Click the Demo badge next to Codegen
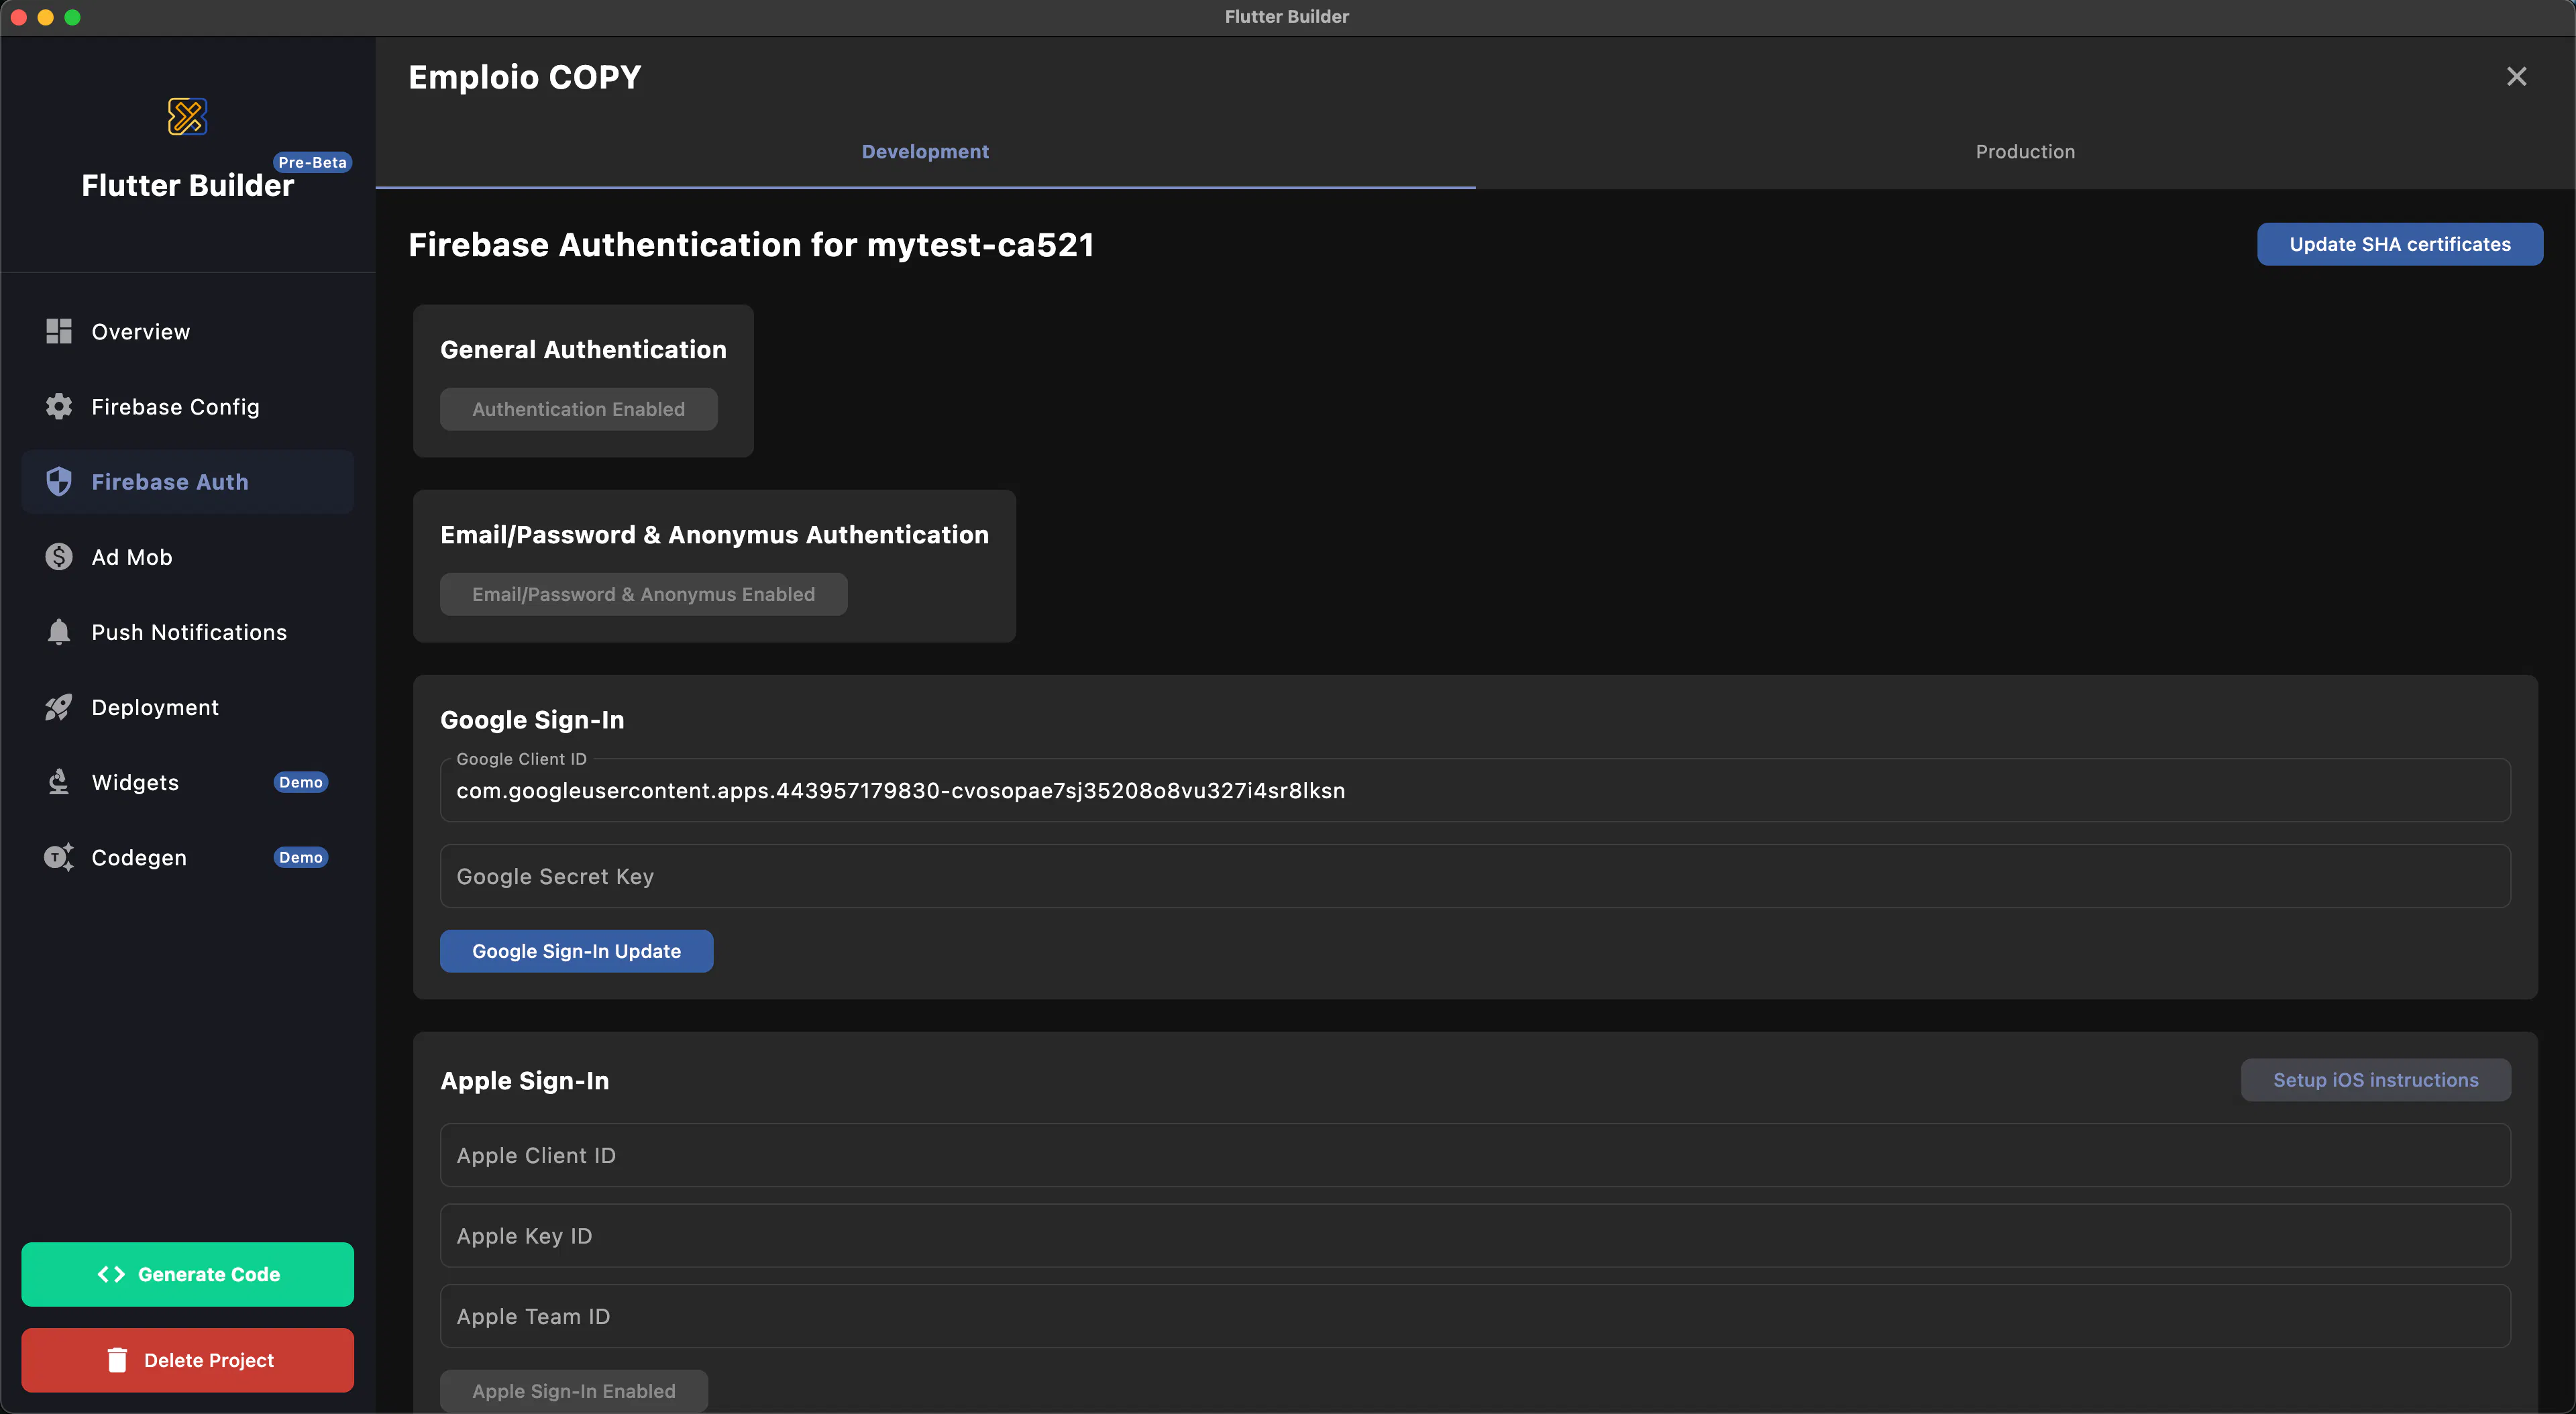Image resolution: width=2576 pixels, height=1414 pixels. point(301,857)
